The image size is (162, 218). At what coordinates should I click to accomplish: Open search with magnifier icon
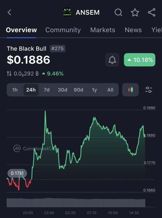[118, 13]
